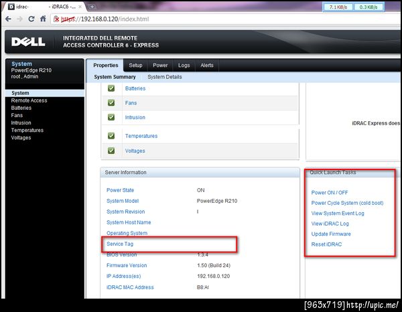The width and height of the screenshot is (402, 312).
Task: Open Remote Access in sidebar
Action: pos(29,100)
